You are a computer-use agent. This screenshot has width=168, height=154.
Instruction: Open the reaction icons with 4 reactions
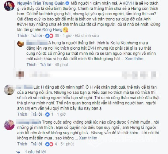click(x=49, y=144)
